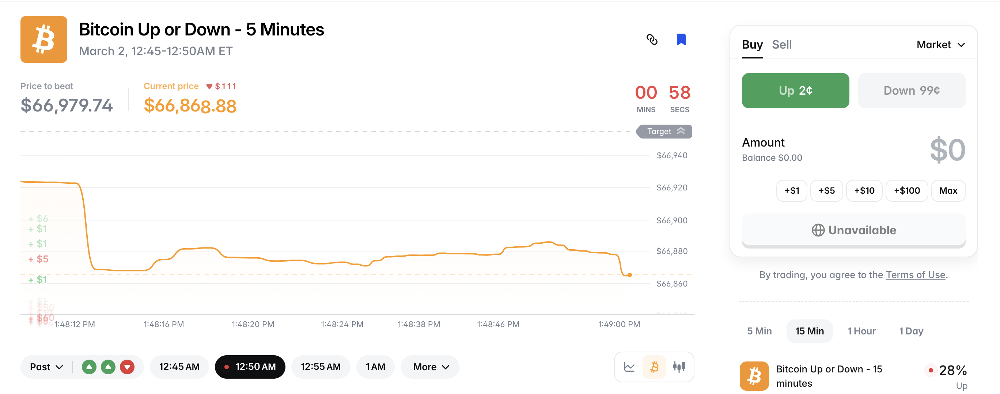Collapse the Target price badge
This screenshot has width=1000, height=394.
[x=664, y=132]
